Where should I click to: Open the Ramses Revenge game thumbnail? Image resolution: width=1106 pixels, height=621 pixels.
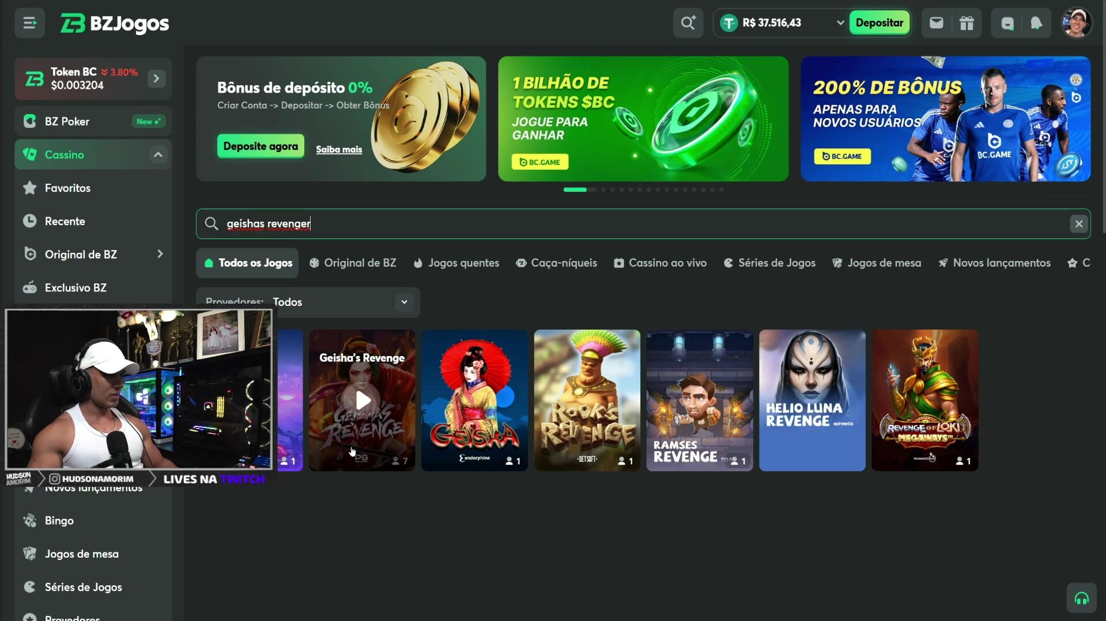(700, 400)
